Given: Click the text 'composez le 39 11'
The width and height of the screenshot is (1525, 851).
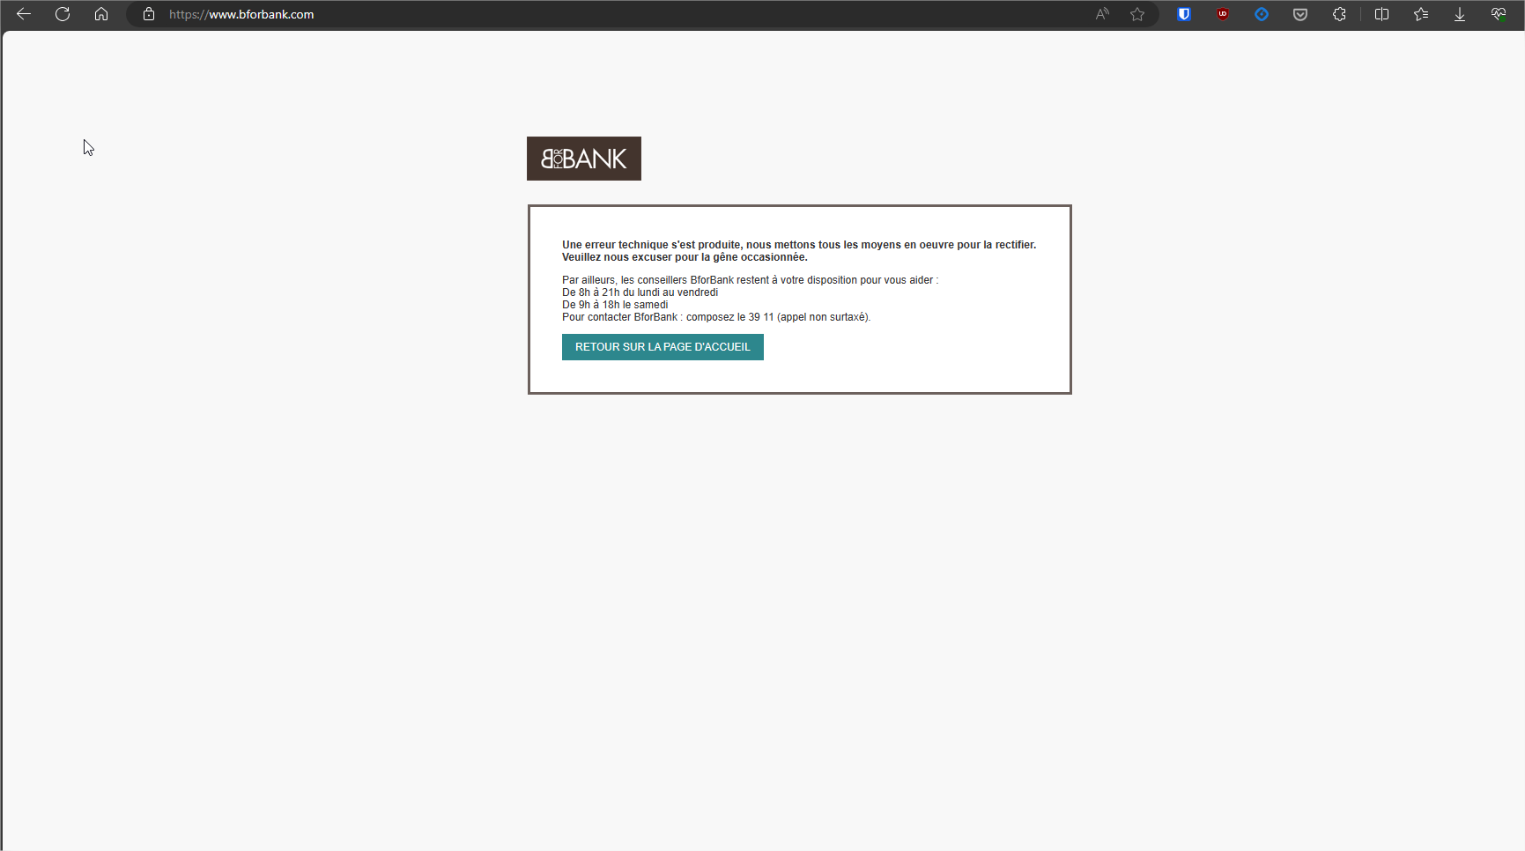Looking at the screenshot, I should pos(729,317).
